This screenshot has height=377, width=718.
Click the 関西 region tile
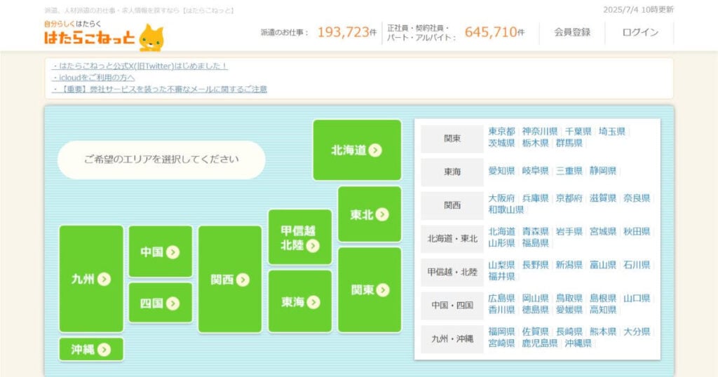(230, 279)
